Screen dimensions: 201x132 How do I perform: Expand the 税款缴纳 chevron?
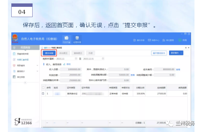click(x=37, y=65)
